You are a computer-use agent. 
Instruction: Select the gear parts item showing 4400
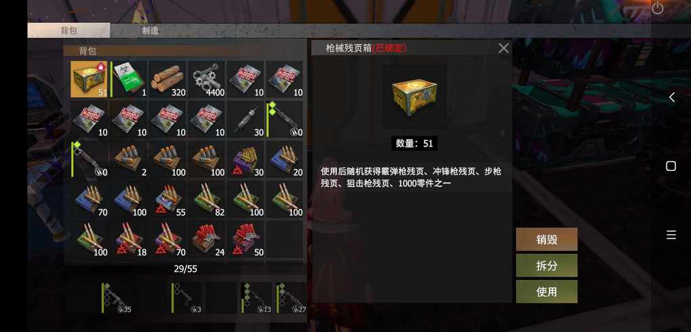click(x=206, y=79)
